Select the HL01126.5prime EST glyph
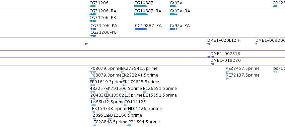The image size is (285, 127). 129,112
